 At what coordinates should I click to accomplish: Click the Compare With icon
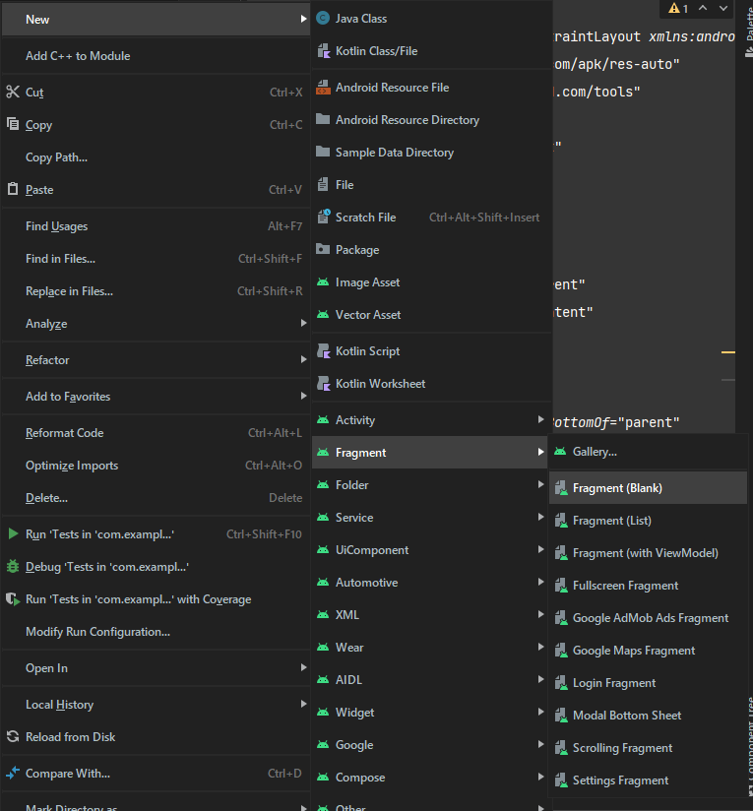[x=13, y=773]
